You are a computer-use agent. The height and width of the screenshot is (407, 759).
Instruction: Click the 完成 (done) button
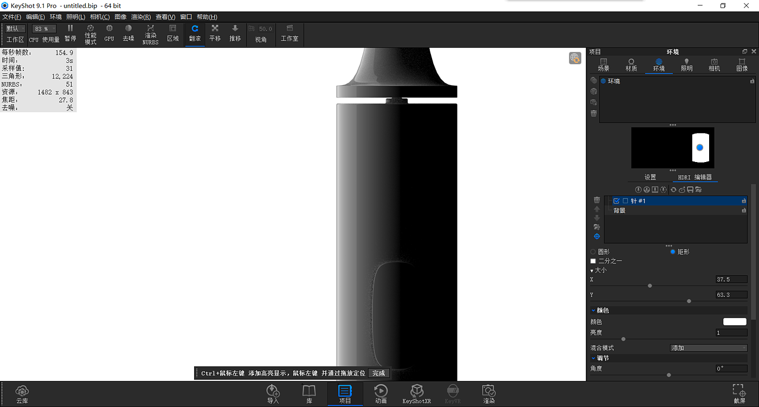(378, 373)
